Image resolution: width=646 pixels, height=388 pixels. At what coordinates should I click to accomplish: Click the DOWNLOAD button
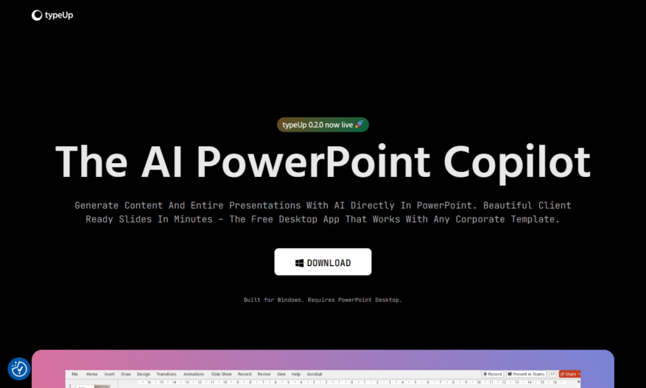click(323, 262)
